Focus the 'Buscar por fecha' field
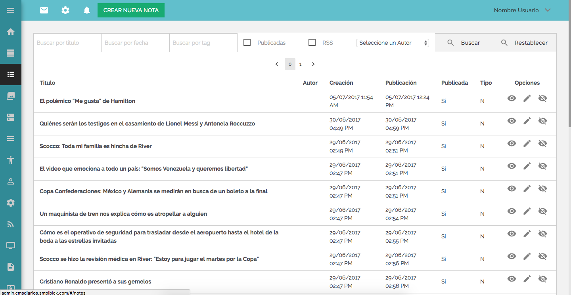571x295 pixels. click(136, 43)
